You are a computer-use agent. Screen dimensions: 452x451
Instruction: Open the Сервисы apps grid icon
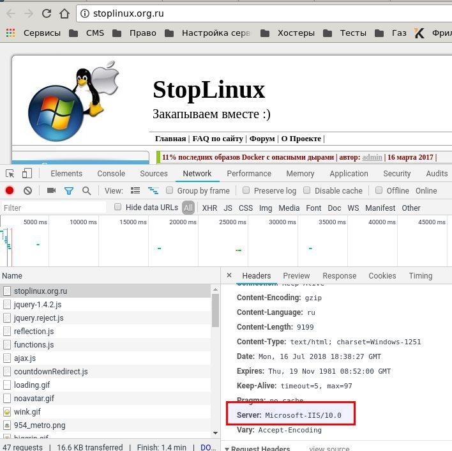[10, 33]
